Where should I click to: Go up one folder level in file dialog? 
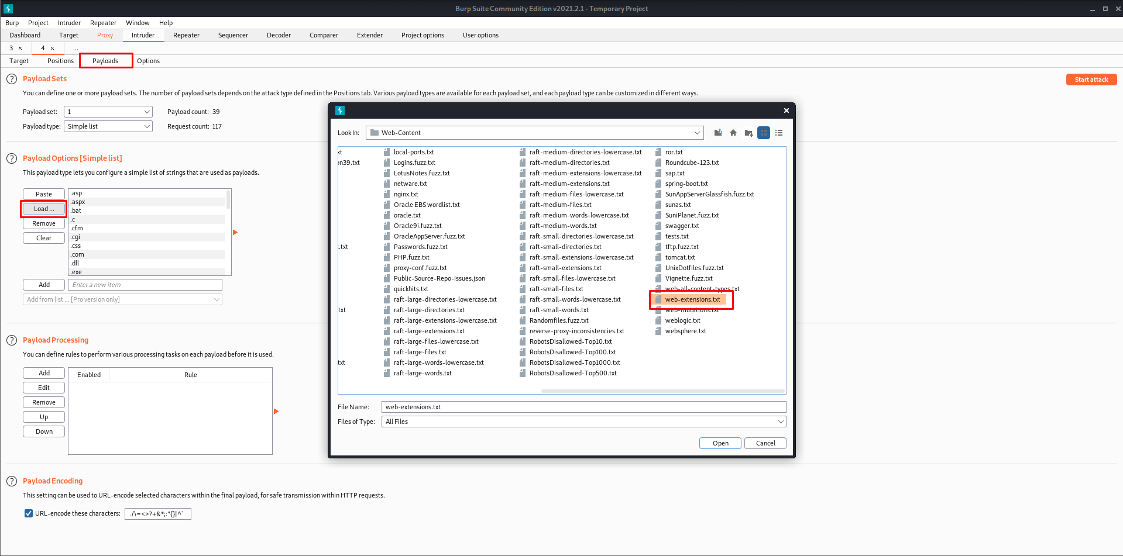tap(717, 133)
